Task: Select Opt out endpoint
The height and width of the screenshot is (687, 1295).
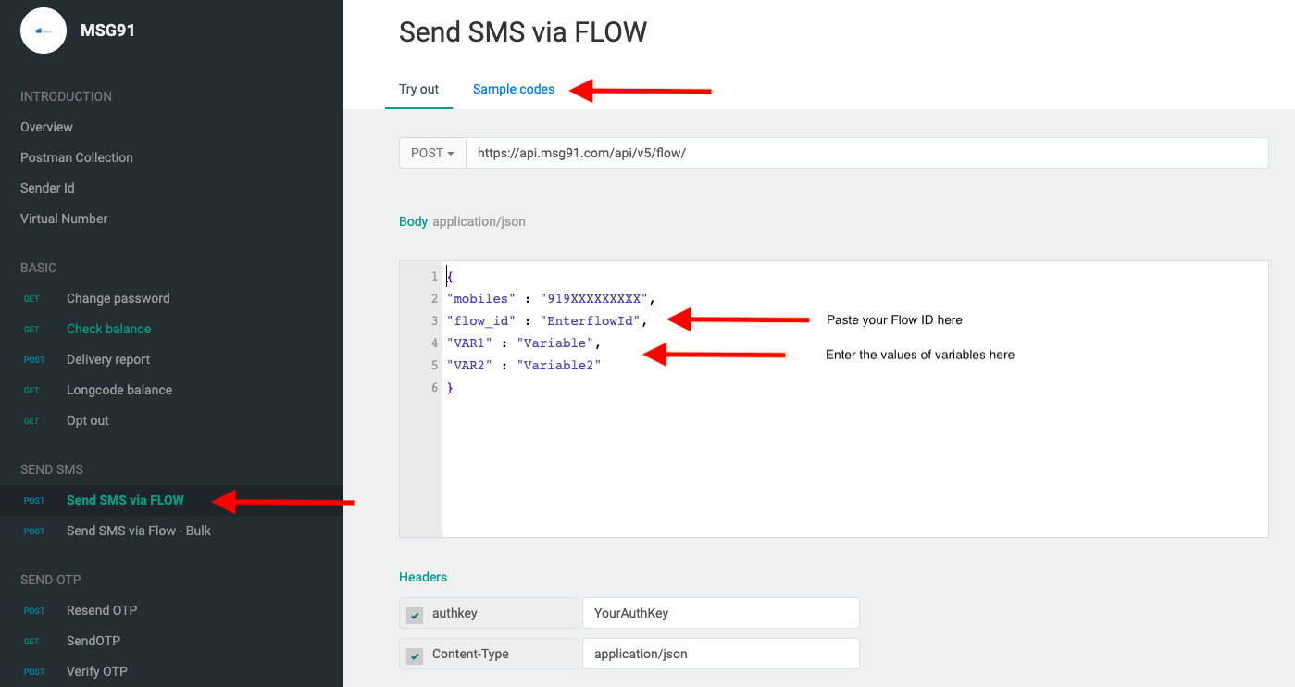Action: [x=88, y=420]
